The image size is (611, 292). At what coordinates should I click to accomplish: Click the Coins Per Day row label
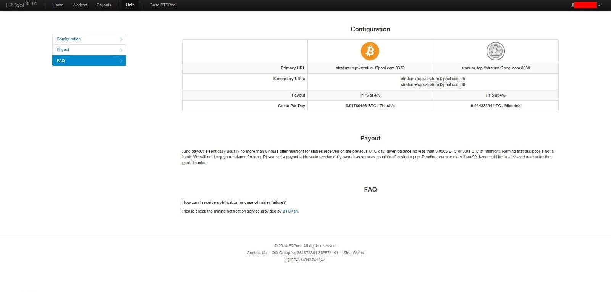pos(291,106)
